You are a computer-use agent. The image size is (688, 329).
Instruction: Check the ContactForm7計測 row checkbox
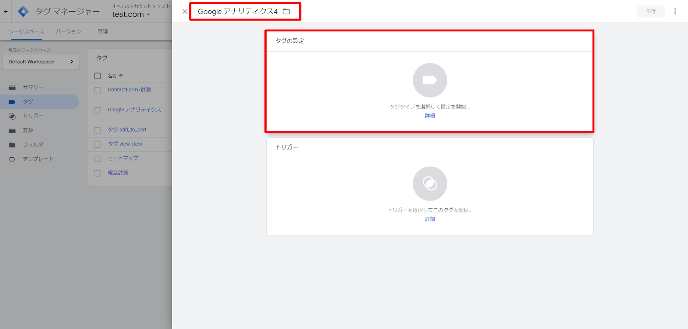[x=98, y=90]
